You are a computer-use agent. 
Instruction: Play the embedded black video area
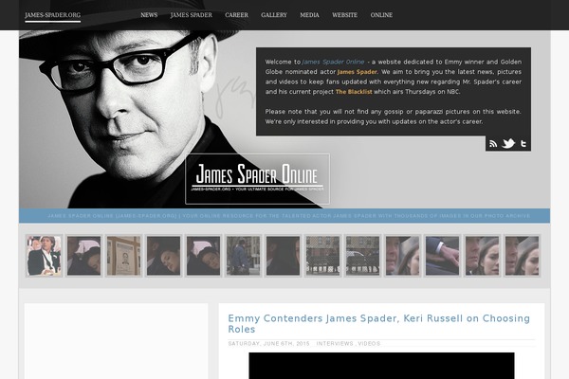(381, 366)
